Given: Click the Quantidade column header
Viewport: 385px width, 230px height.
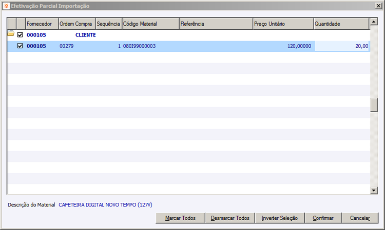Looking at the screenshot, I should click(x=341, y=24).
